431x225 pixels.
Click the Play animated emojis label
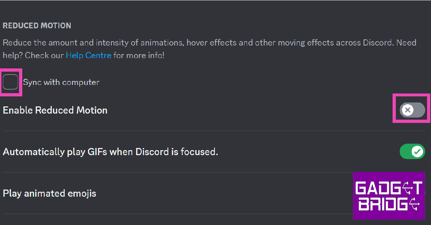[49, 193]
